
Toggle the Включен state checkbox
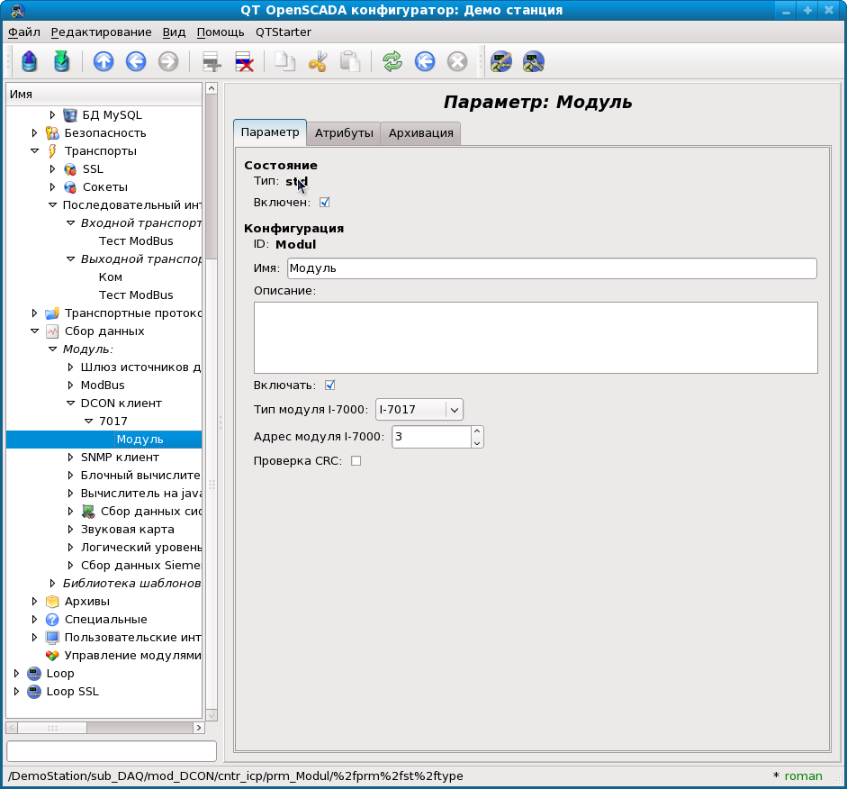coord(324,203)
